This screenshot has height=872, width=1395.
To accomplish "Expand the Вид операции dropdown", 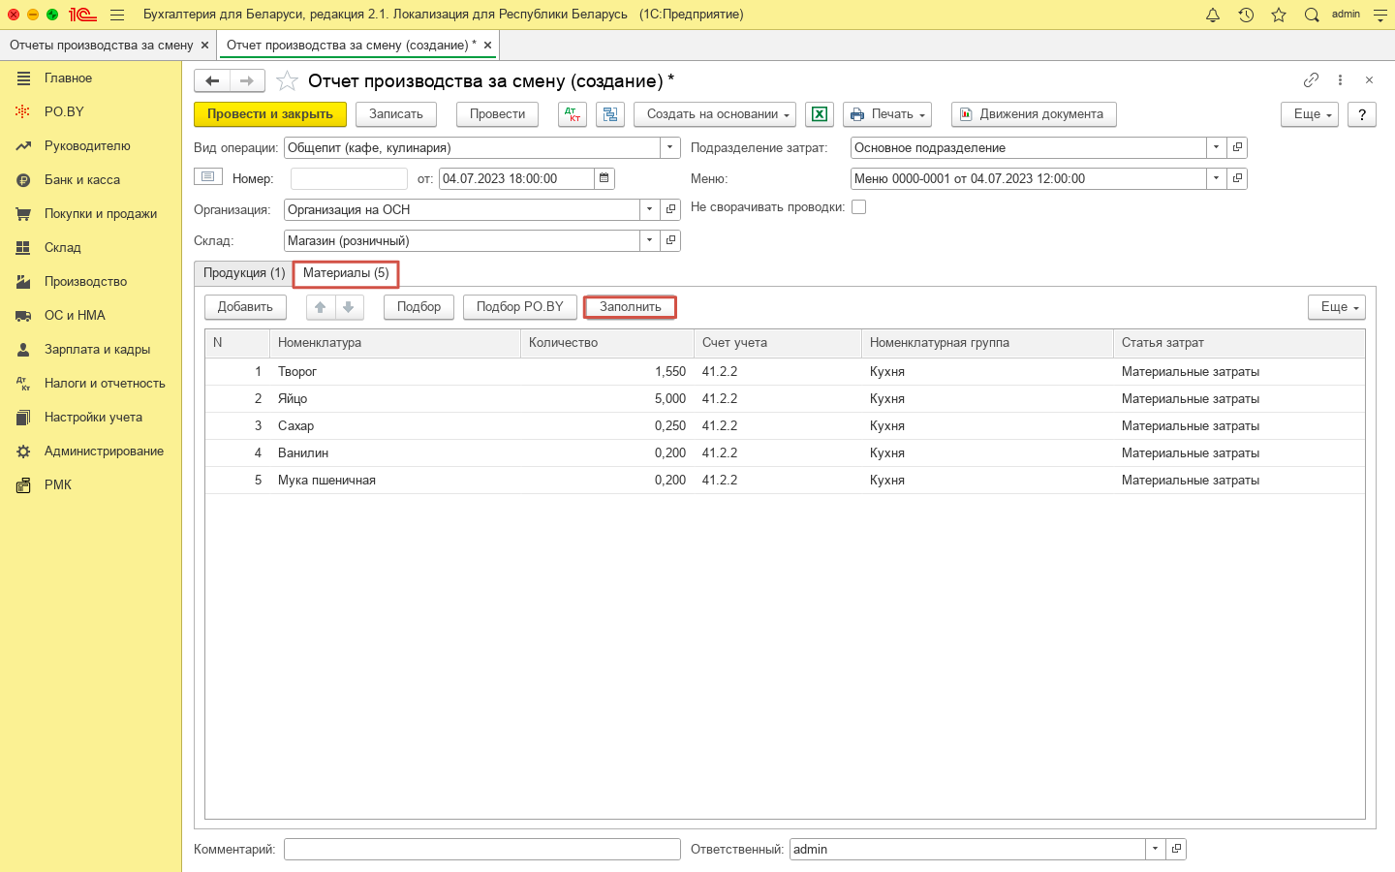I will pos(669,148).
